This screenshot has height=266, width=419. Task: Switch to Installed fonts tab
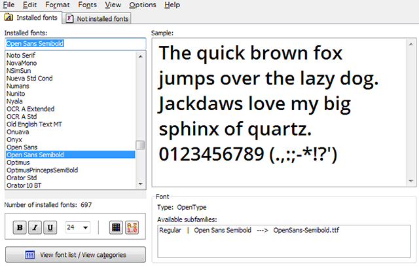(x=31, y=18)
